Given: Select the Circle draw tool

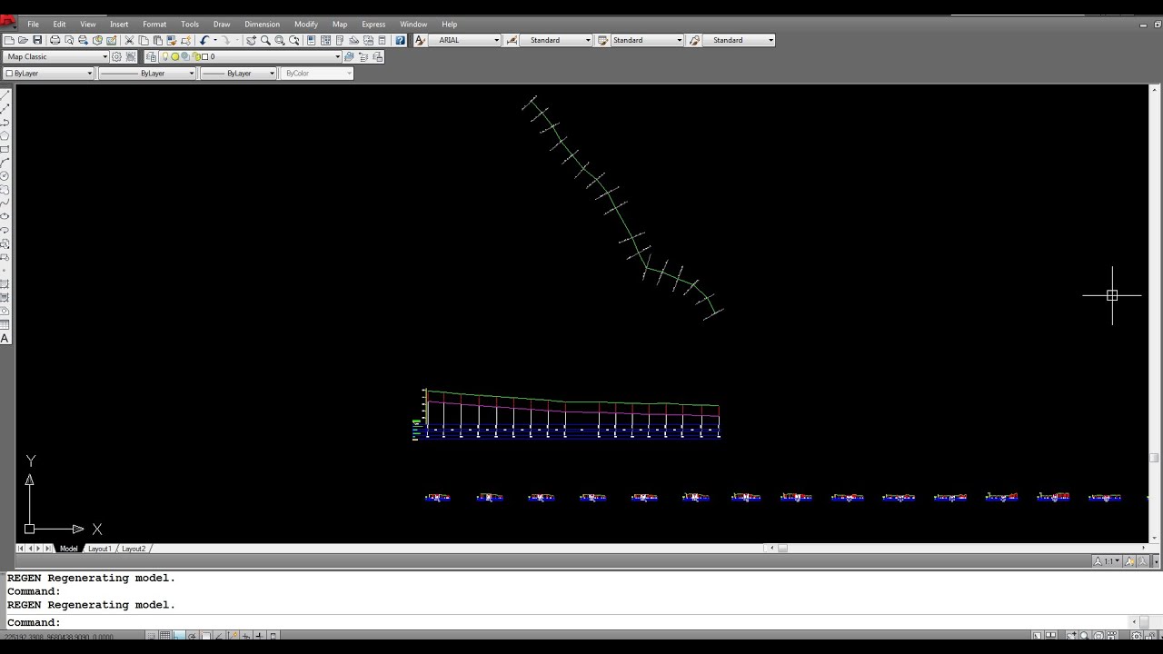Looking at the screenshot, I should 5,175.
